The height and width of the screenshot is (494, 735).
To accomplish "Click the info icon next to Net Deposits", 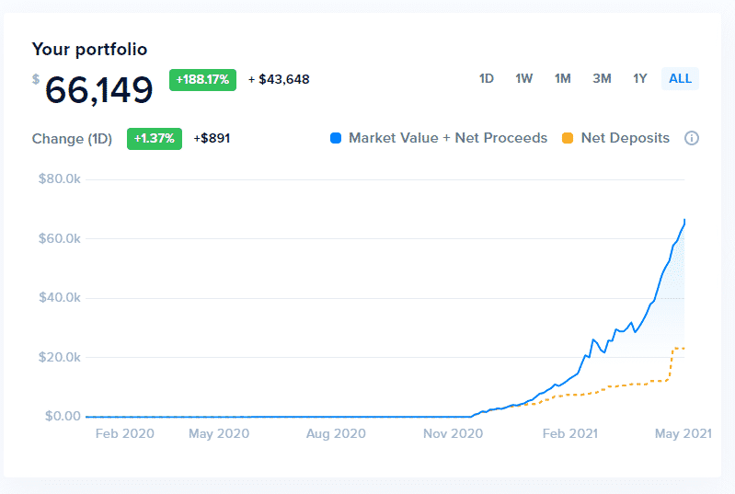I will click(x=692, y=138).
